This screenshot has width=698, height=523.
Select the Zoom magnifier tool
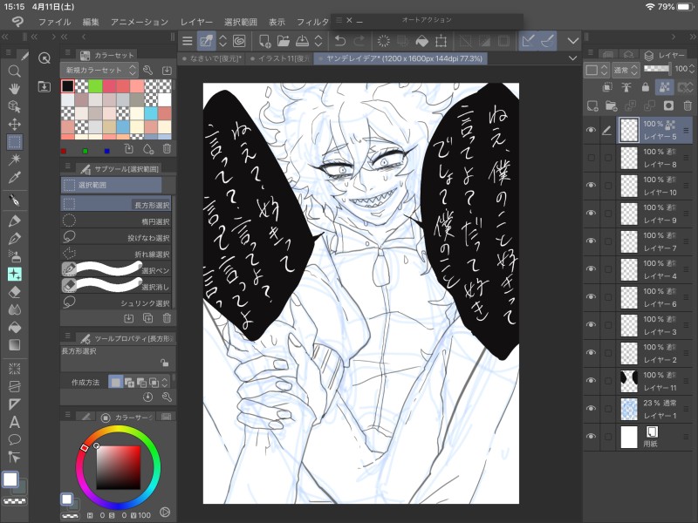click(x=14, y=71)
